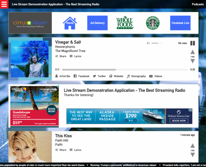Click the Vinegar & Salt song title
This screenshot has height=167, width=206.
click(68, 42)
